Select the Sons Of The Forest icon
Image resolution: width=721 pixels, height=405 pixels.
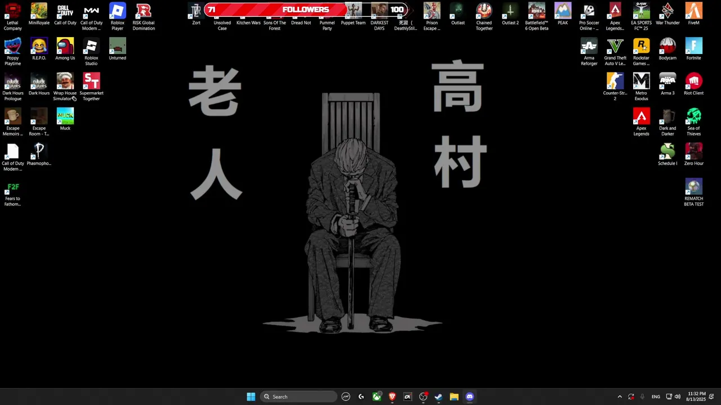(274, 24)
